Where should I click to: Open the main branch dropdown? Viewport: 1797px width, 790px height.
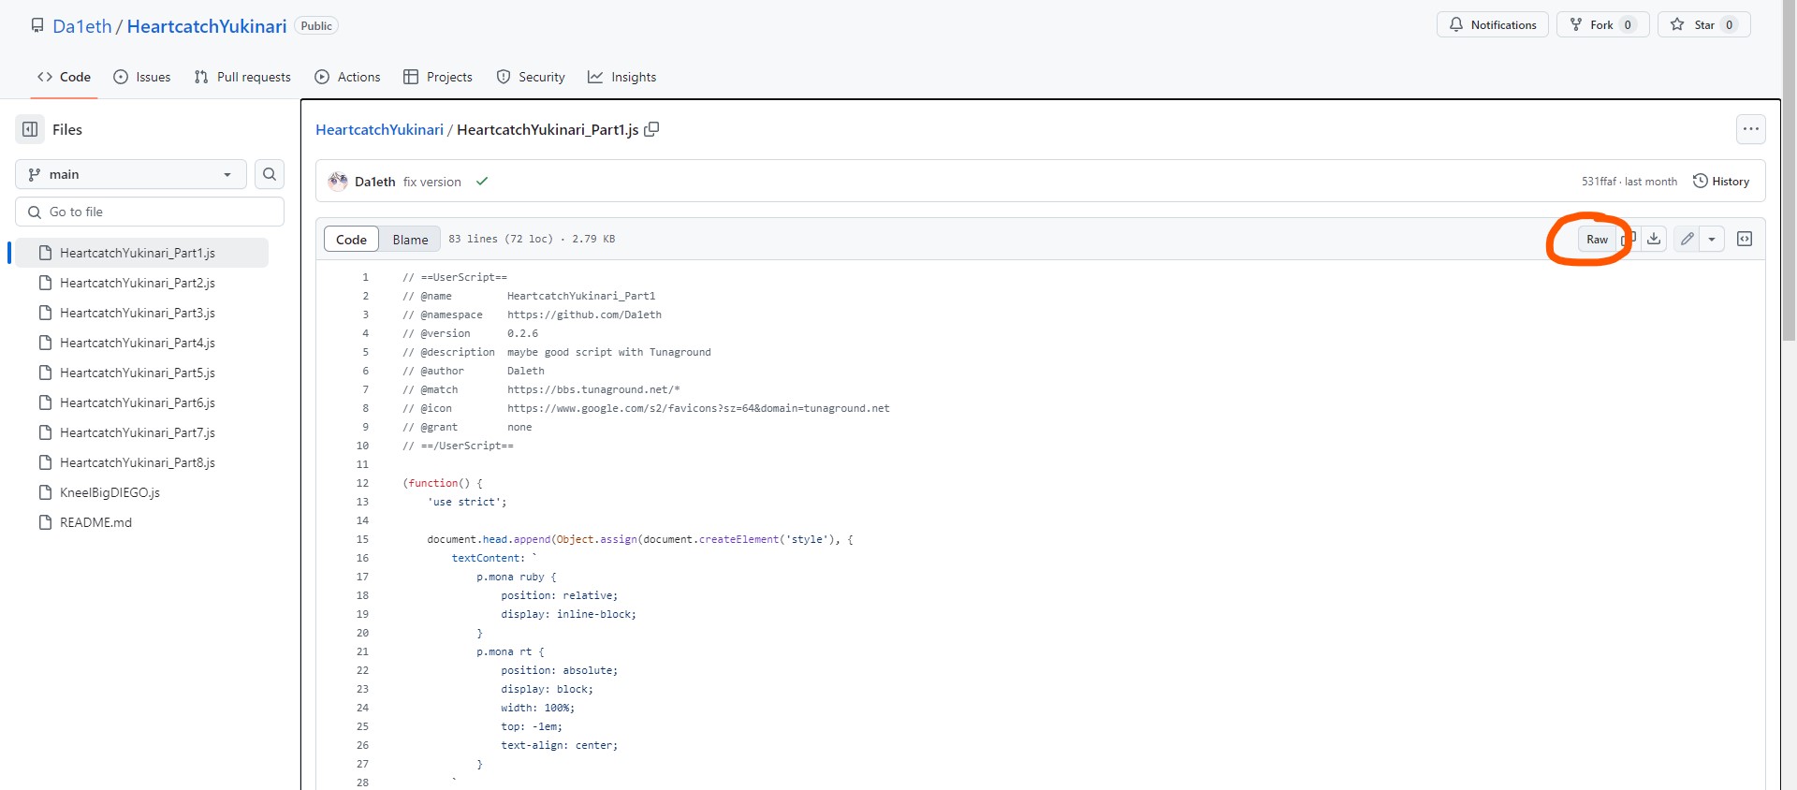tap(130, 174)
